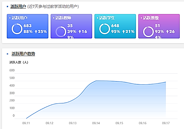Screen dimensions: 184x129
Task: Click the donut ring in 活跃用户 card
Action: pos(17,29)
